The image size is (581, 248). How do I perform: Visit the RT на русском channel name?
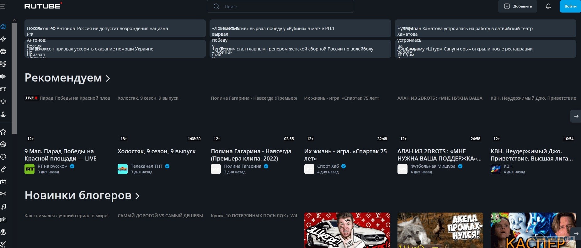click(x=52, y=166)
